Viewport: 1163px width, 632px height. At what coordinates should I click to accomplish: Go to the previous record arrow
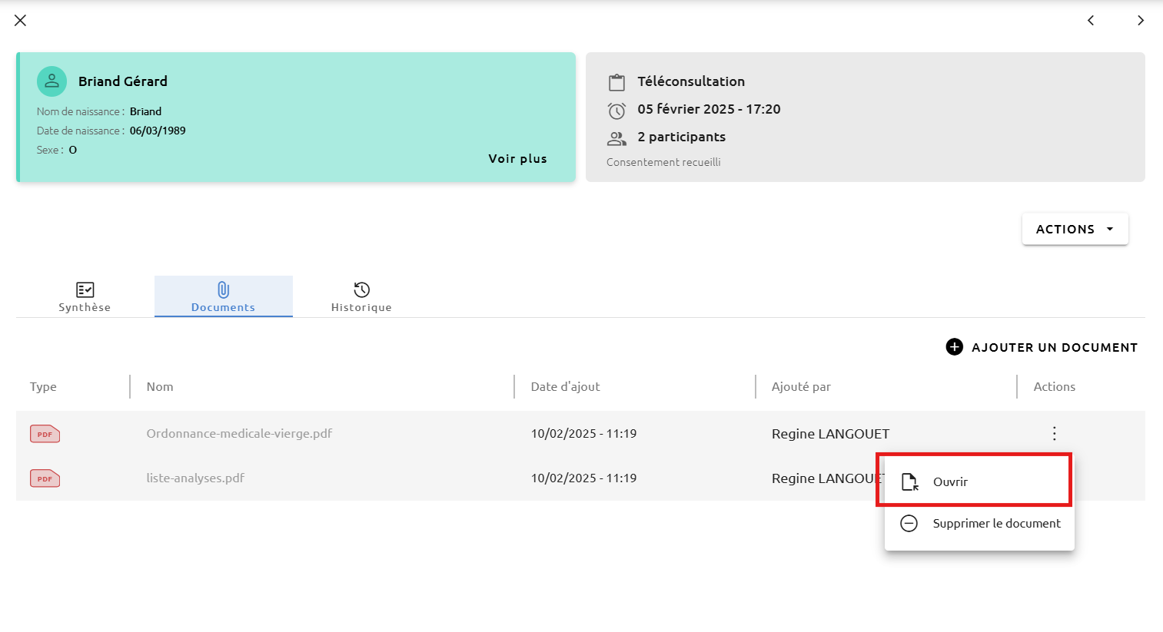tap(1091, 20)
